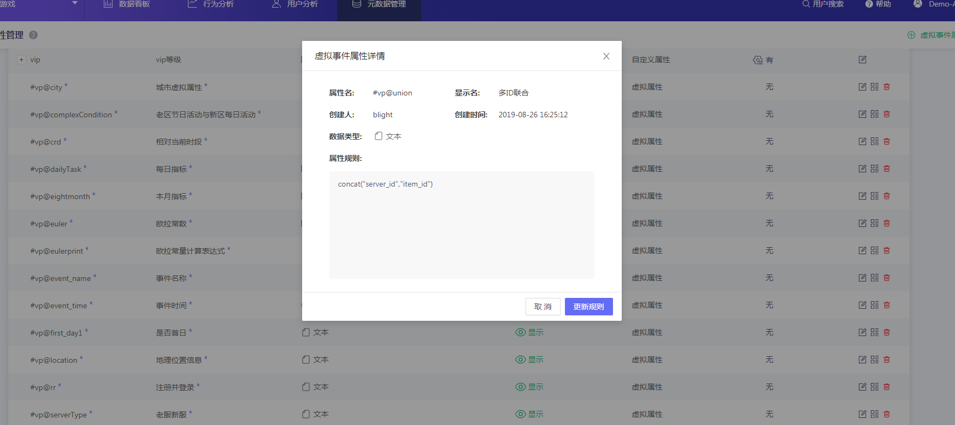The height and width of the screenshot is (425, 955).
Task: Click the edit icon for #vp@city row
Action: click(862, 87)
